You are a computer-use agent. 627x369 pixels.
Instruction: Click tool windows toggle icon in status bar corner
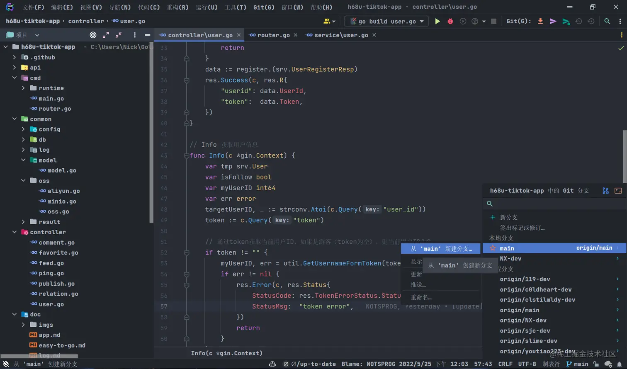pos(6,364)
